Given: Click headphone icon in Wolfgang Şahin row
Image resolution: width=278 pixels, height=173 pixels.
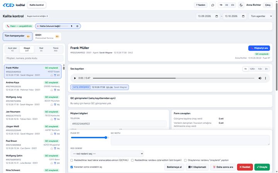Looking at the screenshot, I should tap(52, 163).
